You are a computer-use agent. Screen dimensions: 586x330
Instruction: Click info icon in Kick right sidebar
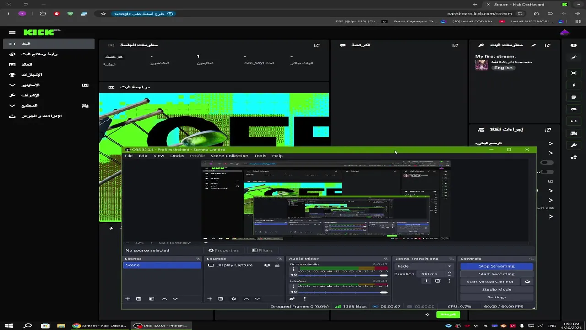[574, 45]
